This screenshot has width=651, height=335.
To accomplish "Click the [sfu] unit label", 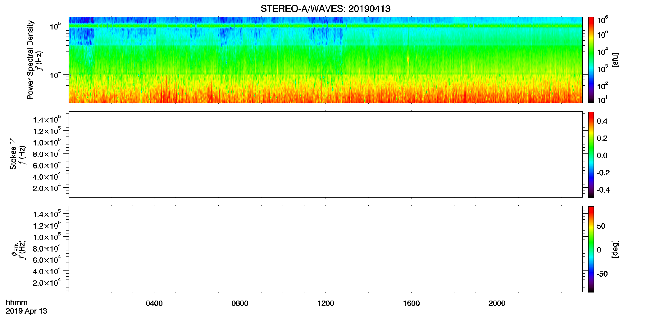I will point(615,60).
